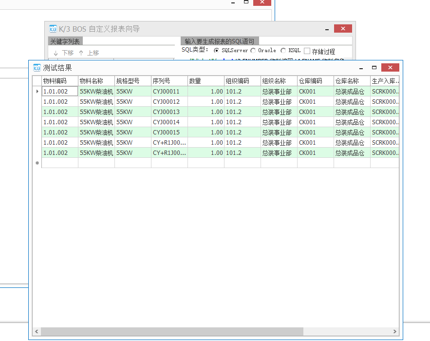This screenshot has height=341, width=430.
Task: Click the 组织编码 column header
Action: click(x=242, y=81)
